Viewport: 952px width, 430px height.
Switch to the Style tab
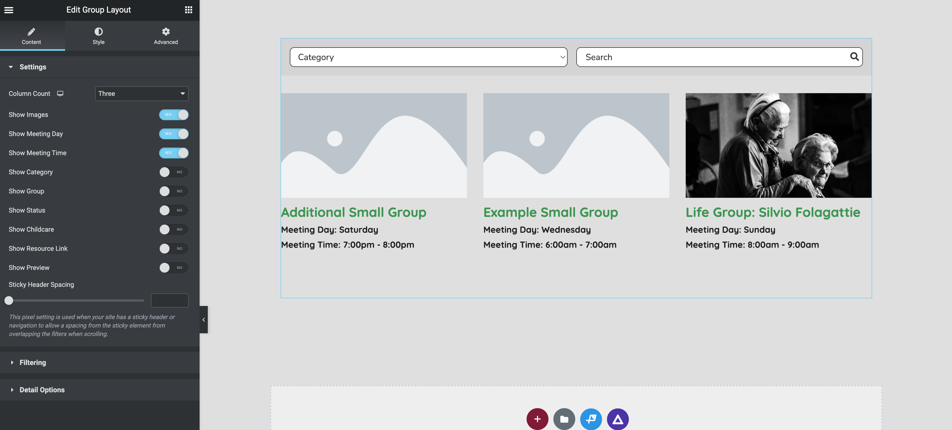pos(99,36)
